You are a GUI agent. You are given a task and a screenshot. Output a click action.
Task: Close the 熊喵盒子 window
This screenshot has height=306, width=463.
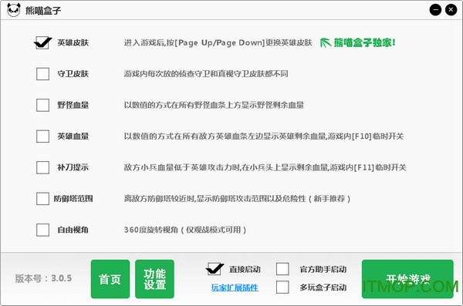[451, 10]
